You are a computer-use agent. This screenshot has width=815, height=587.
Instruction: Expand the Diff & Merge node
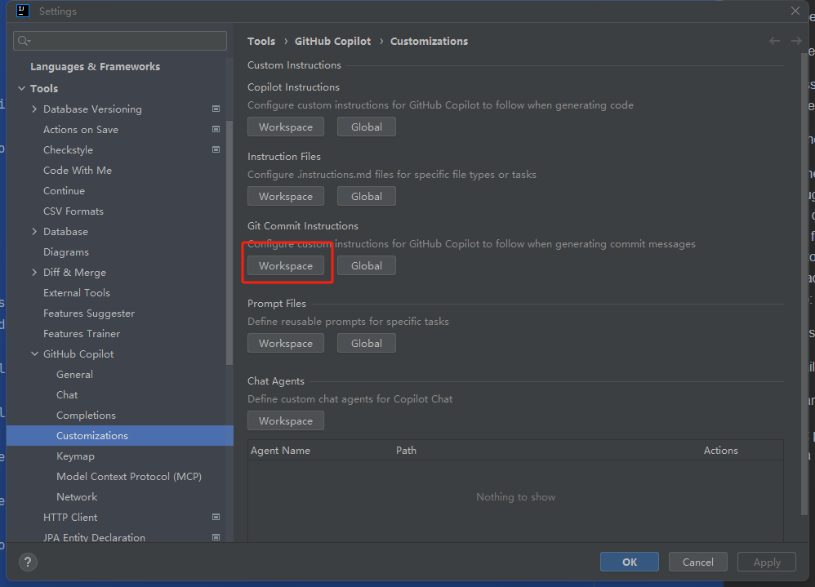coord(34,272)
